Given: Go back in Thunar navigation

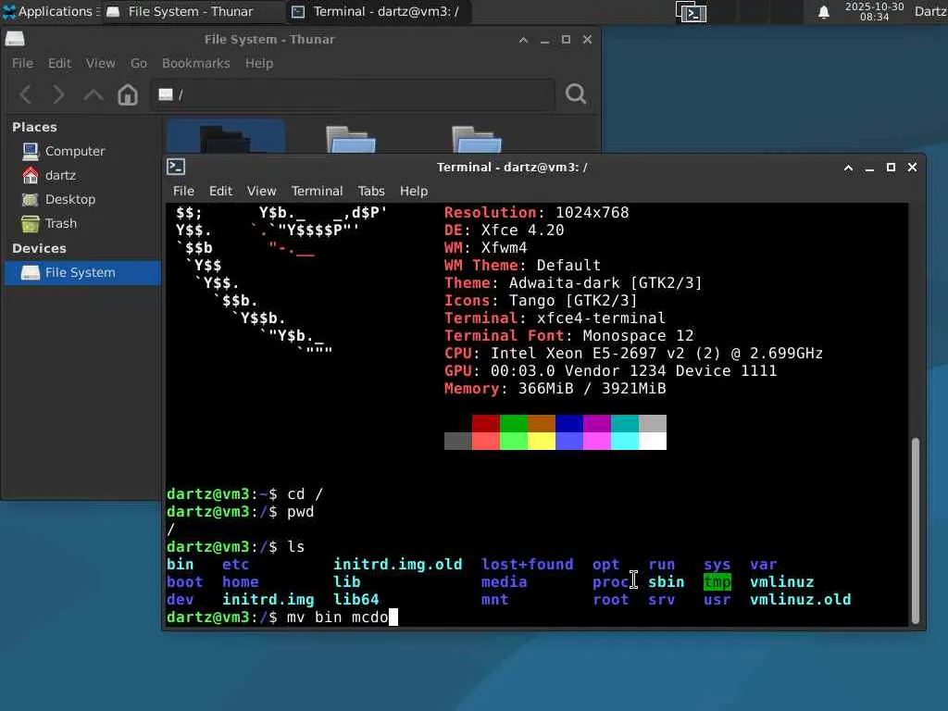Looking at the screenshot, I should coord(25,94).
